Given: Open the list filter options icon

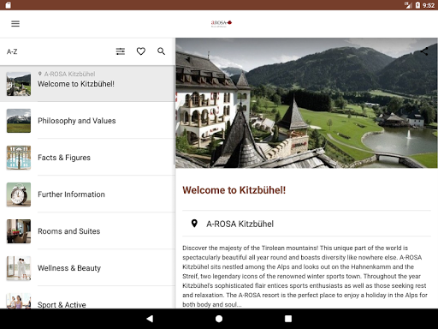Looking at the screenshot, I should click(x=121, y=51).
